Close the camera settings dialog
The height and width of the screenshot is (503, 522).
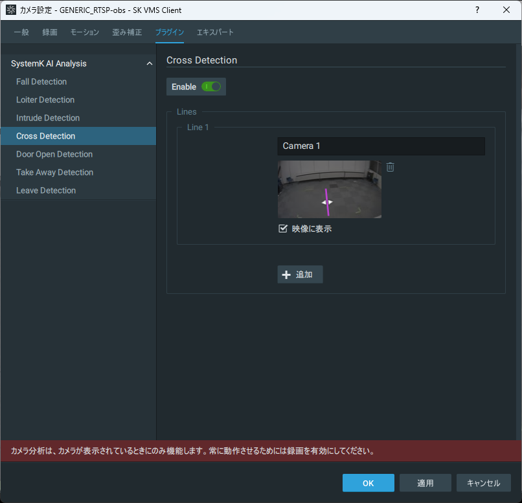click(x=506, y=10)
